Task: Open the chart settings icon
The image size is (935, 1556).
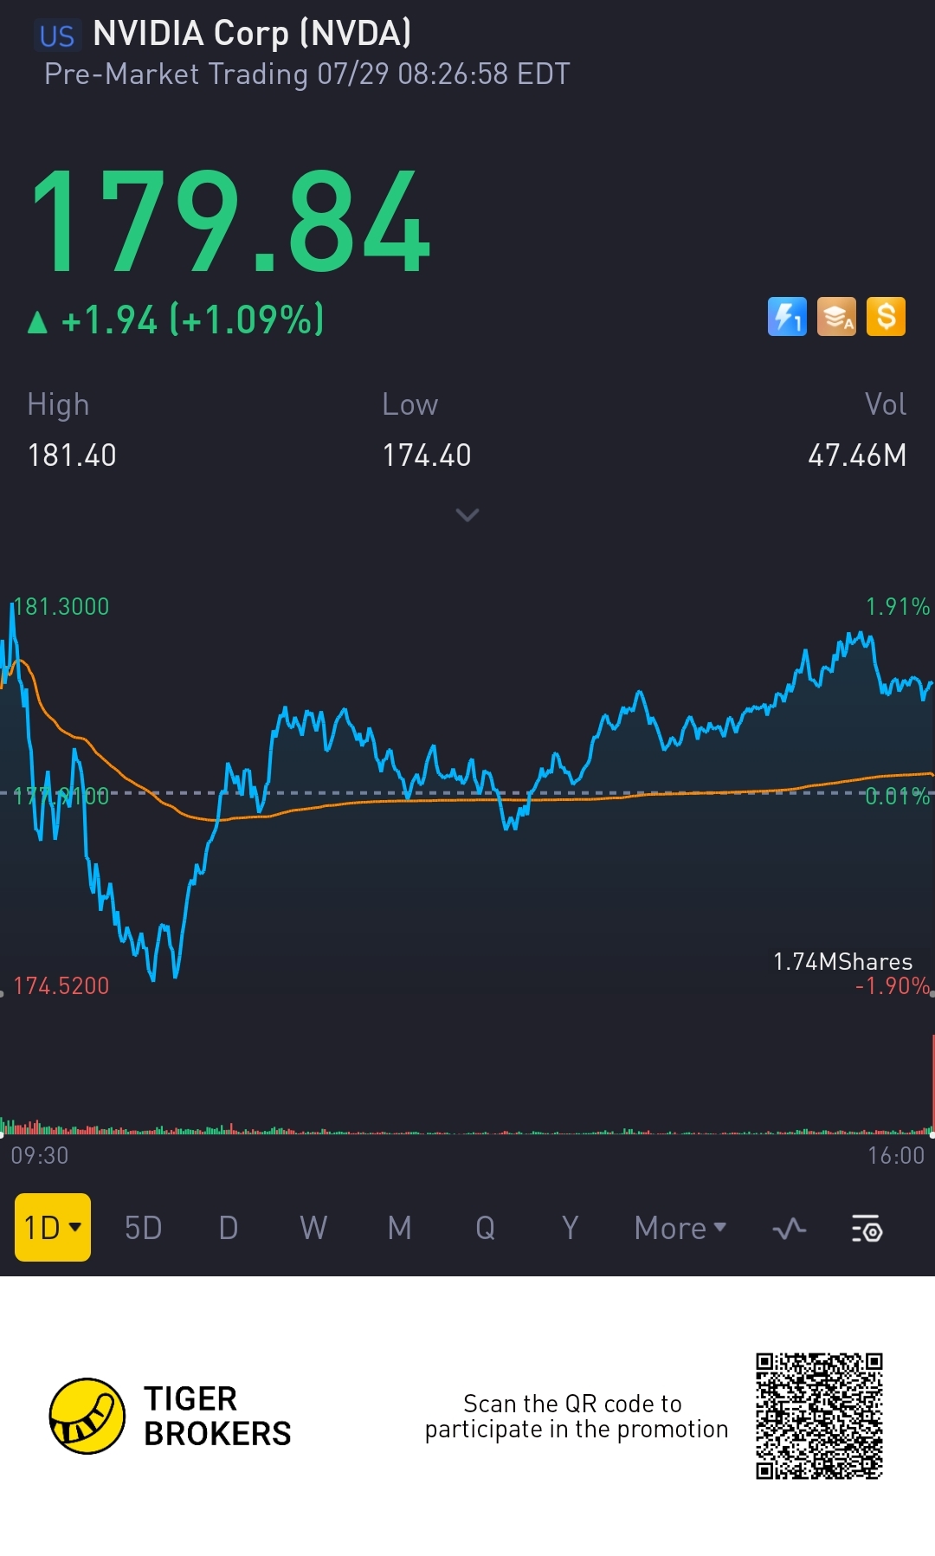Action: click(867, 1228)
